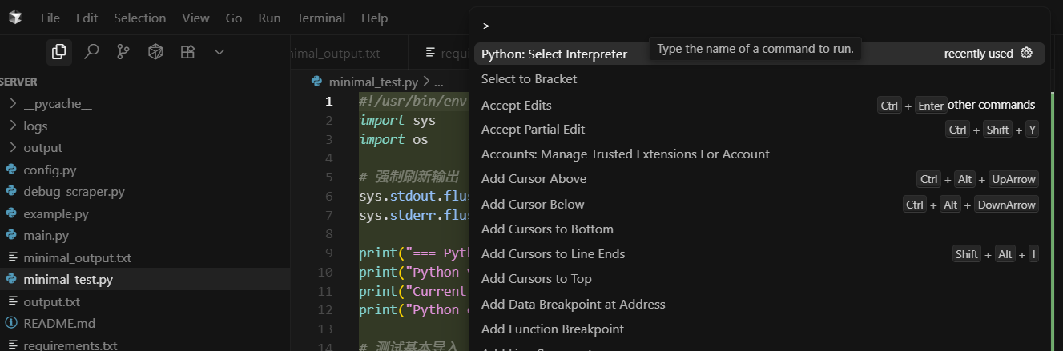Click the minimal_test.py breadcrumb
This screenshot has width=1063, height=351.
373,82
